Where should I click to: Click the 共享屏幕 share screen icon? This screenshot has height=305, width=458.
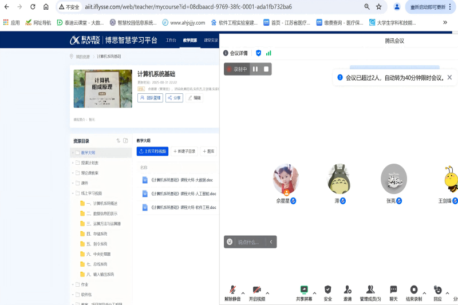(x=304, y=290)
